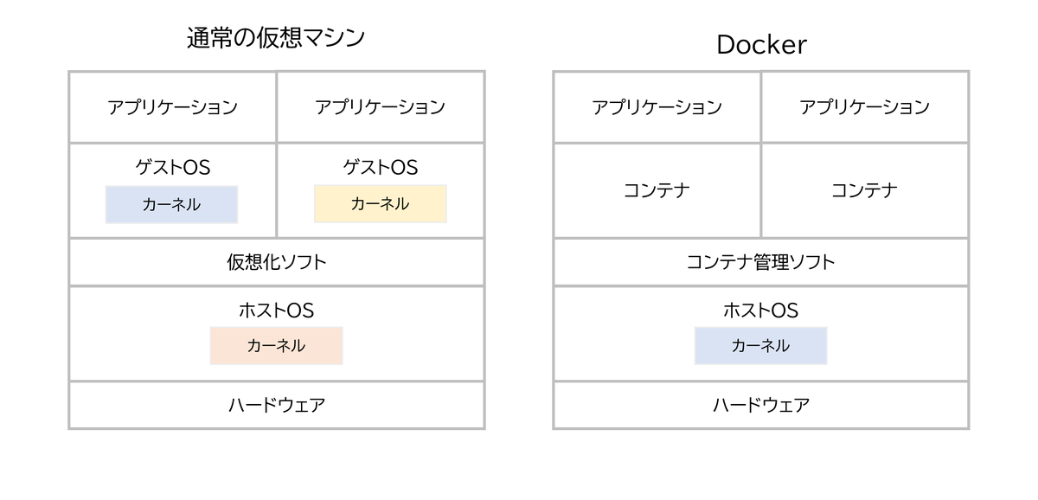
Task: Click the 通常の仮想マシン title
Action: 277,38
